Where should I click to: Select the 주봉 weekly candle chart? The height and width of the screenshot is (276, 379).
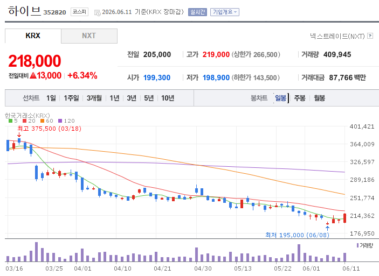pyautogui.click(x=300, y=98)
